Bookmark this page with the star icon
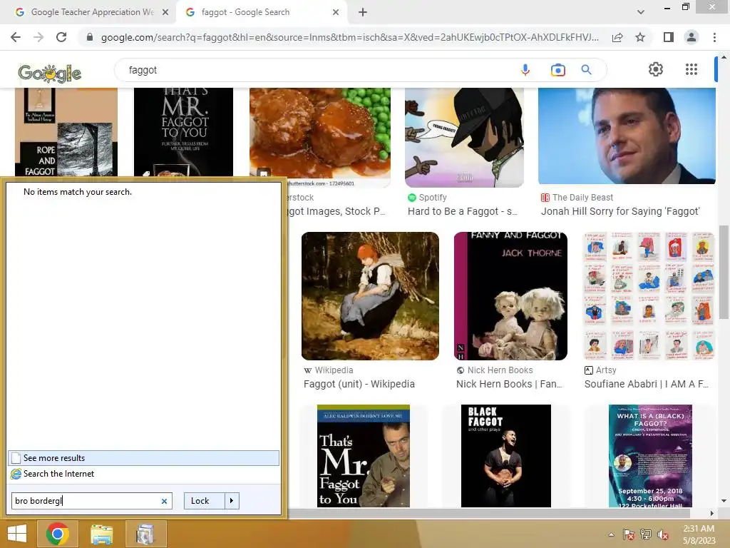This screenshot has width=730, height=548. pyautogui.click(x=640, y=37)
